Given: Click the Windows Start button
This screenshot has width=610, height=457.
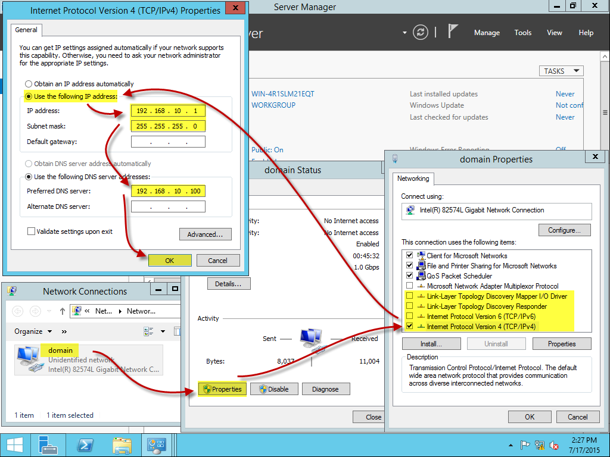Looking at the screenshot, I should [15, 445].
